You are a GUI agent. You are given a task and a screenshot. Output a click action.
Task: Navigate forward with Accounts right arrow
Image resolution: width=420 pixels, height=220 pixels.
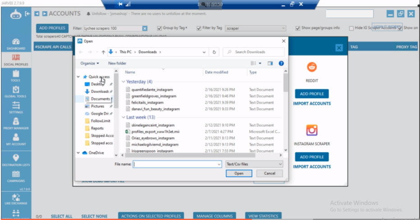point(45,14)
